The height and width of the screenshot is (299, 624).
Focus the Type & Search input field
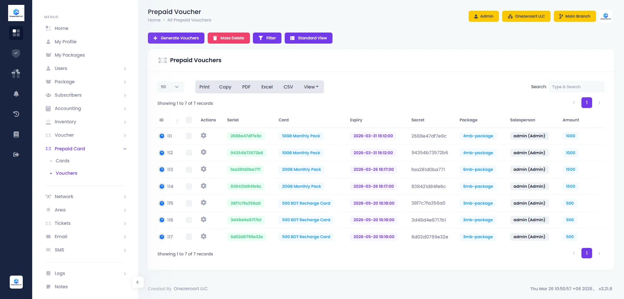576,87
